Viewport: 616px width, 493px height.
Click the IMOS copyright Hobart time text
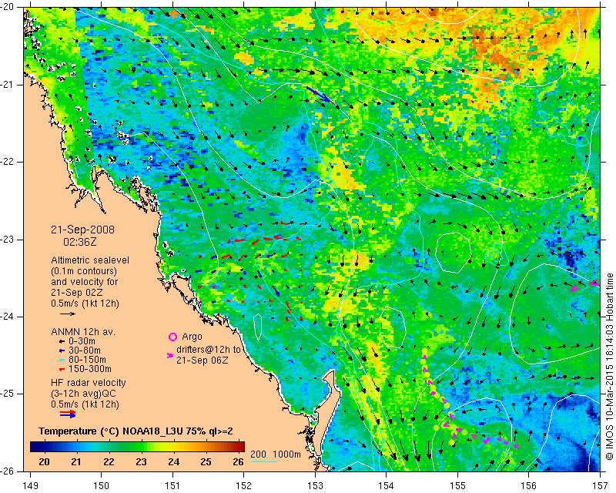coord(610,367)
